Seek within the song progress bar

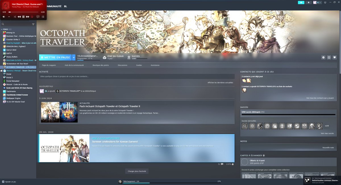(x=24, y=12)
